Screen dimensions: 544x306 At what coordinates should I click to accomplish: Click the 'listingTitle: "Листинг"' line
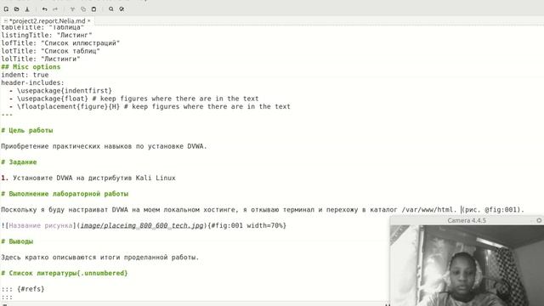(x=47, y=35)
